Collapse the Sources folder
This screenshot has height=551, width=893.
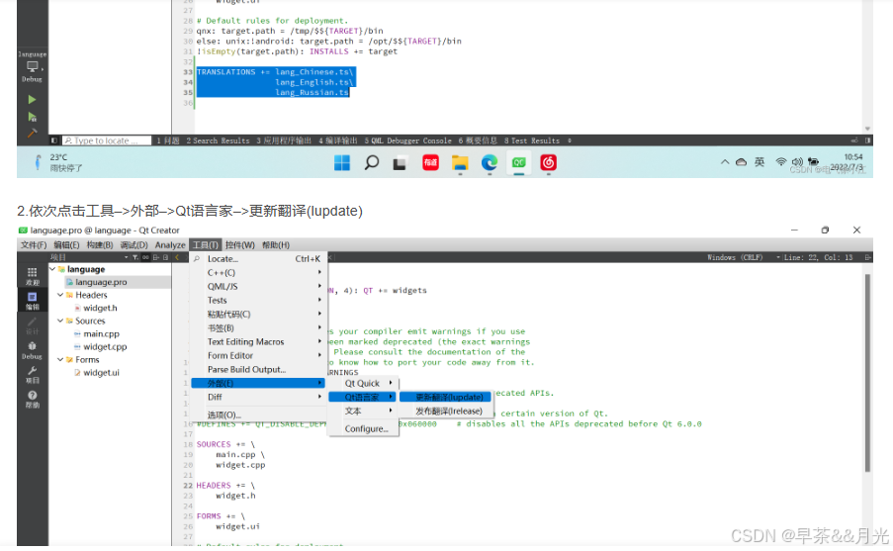coord(60,321)
